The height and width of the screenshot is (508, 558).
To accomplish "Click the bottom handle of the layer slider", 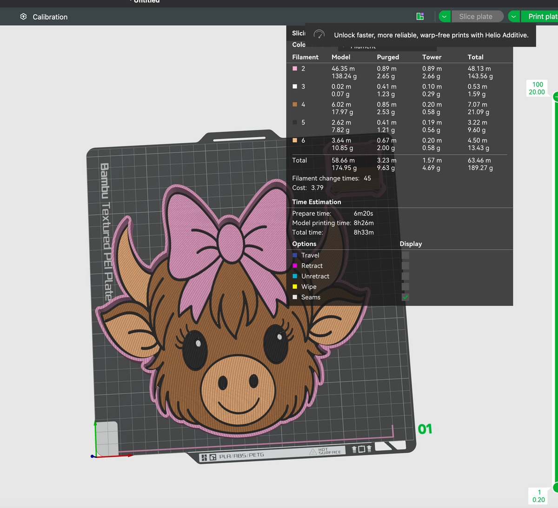I will click(556, 487).
